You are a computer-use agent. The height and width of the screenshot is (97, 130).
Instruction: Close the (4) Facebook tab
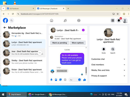point(33,9)
